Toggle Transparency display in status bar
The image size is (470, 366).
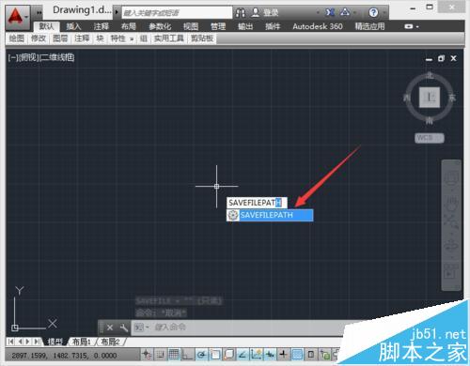[x=297, y=355]
